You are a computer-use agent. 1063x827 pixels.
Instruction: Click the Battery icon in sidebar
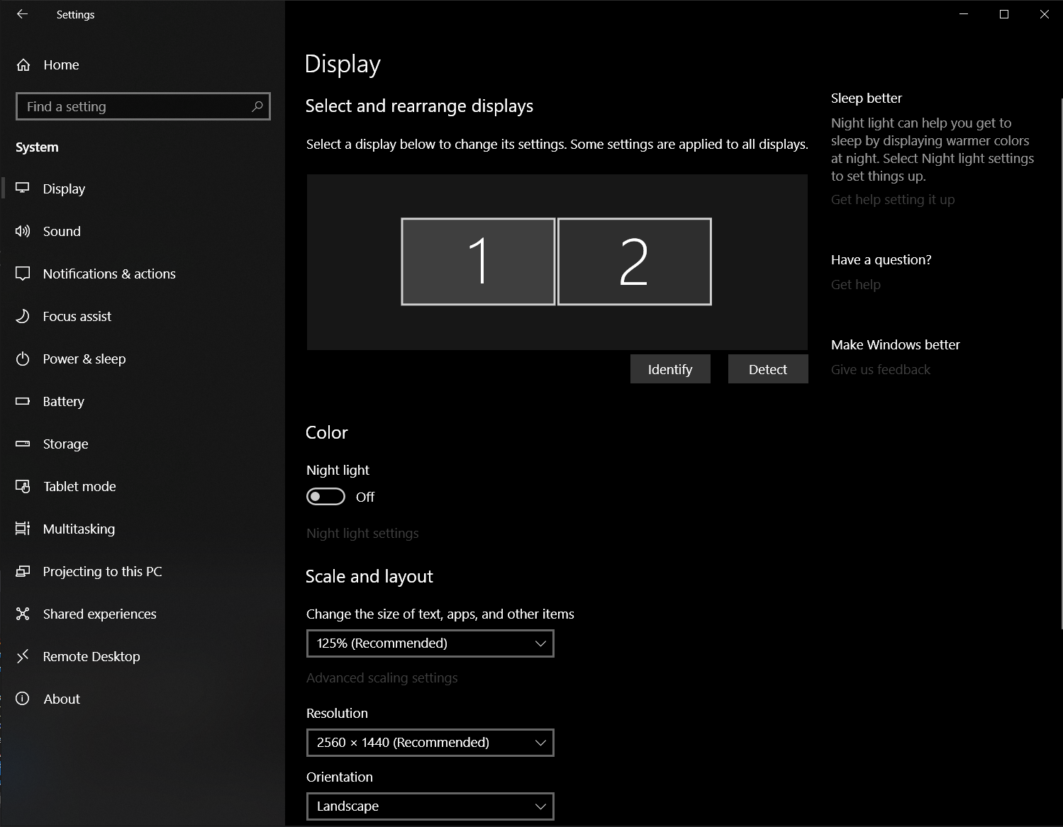click(23, 401)
